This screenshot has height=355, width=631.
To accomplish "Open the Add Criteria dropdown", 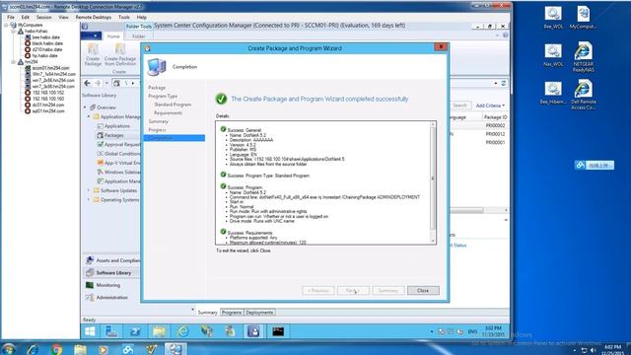I will click(x=490, y=106).
